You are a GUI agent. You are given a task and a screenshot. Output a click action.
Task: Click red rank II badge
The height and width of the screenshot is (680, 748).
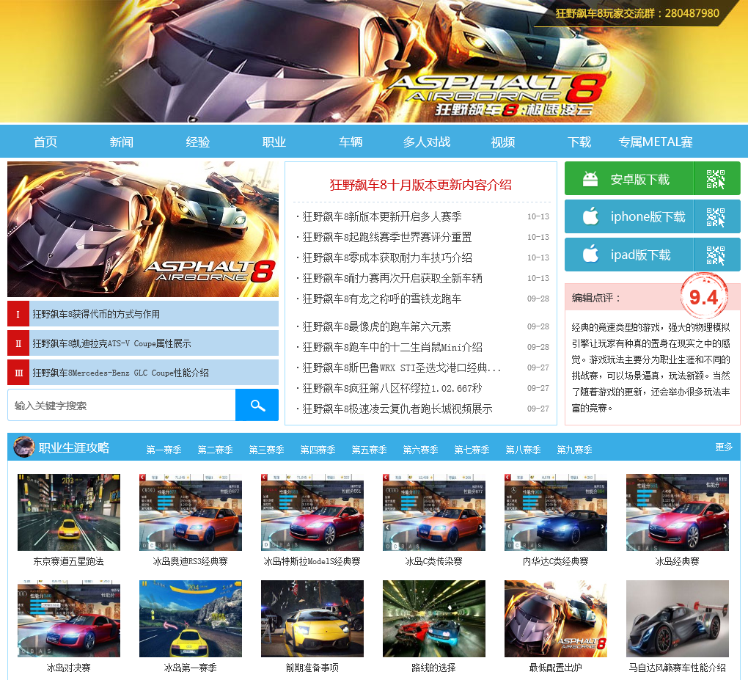[18, 343]
